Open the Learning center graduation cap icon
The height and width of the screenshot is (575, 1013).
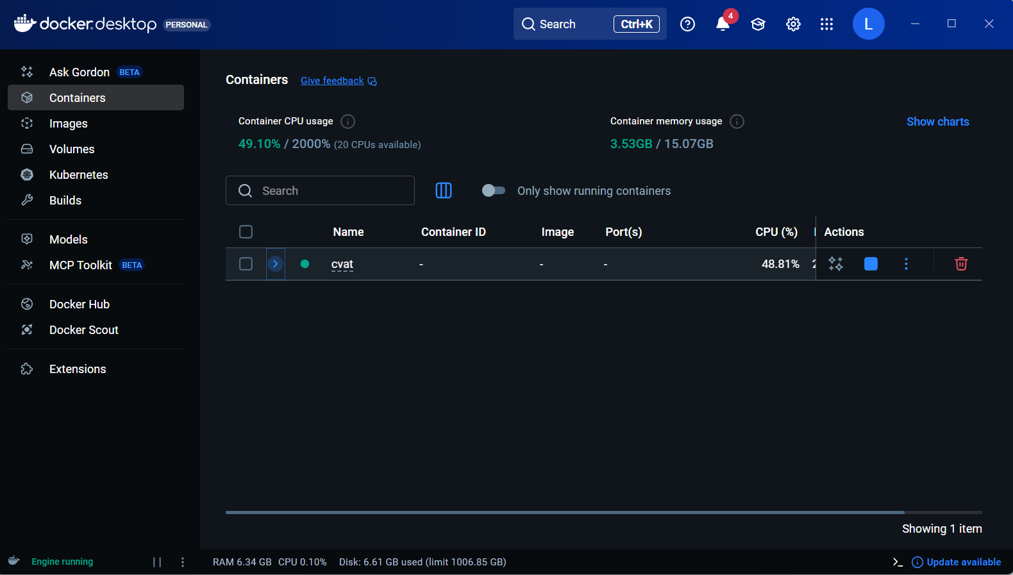[x=758, y=24]
